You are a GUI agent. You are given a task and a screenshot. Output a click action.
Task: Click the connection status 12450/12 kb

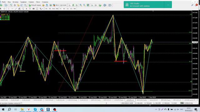click(187, 103)
